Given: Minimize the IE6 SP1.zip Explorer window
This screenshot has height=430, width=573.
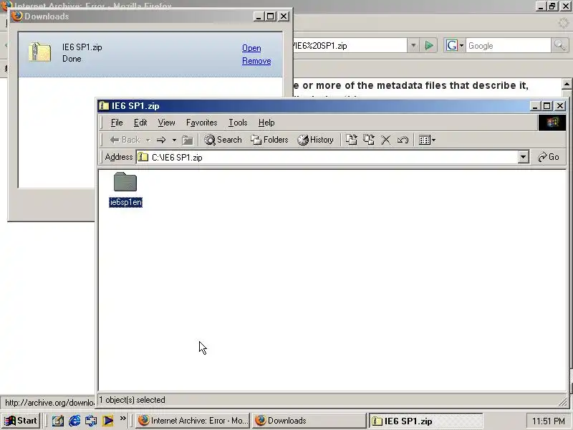Looking at the screenshot, I should (535, 106).
